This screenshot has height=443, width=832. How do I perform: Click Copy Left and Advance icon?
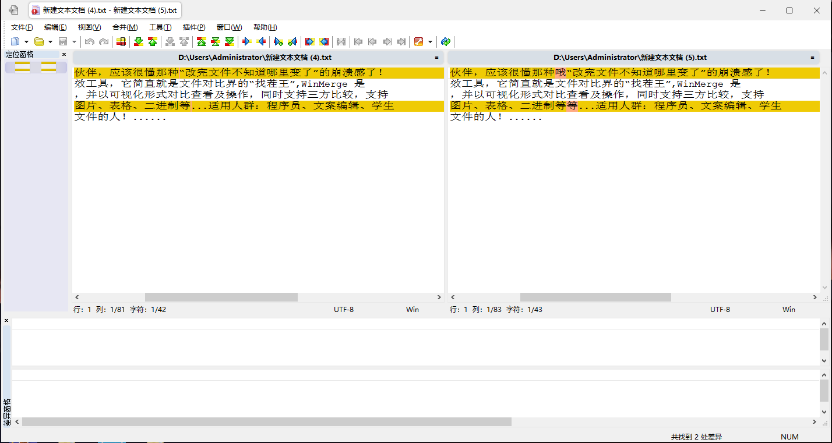(x=292, y=41)
